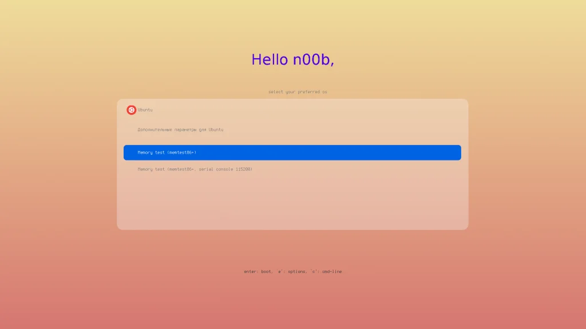Choose Memory test with serial console 115200
This screenshot has height=329, width=586.
(x=195, y=169)
